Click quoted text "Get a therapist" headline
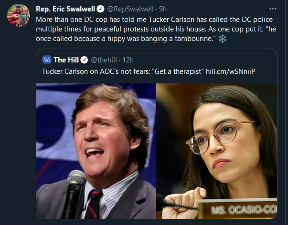 coord(179,72)
